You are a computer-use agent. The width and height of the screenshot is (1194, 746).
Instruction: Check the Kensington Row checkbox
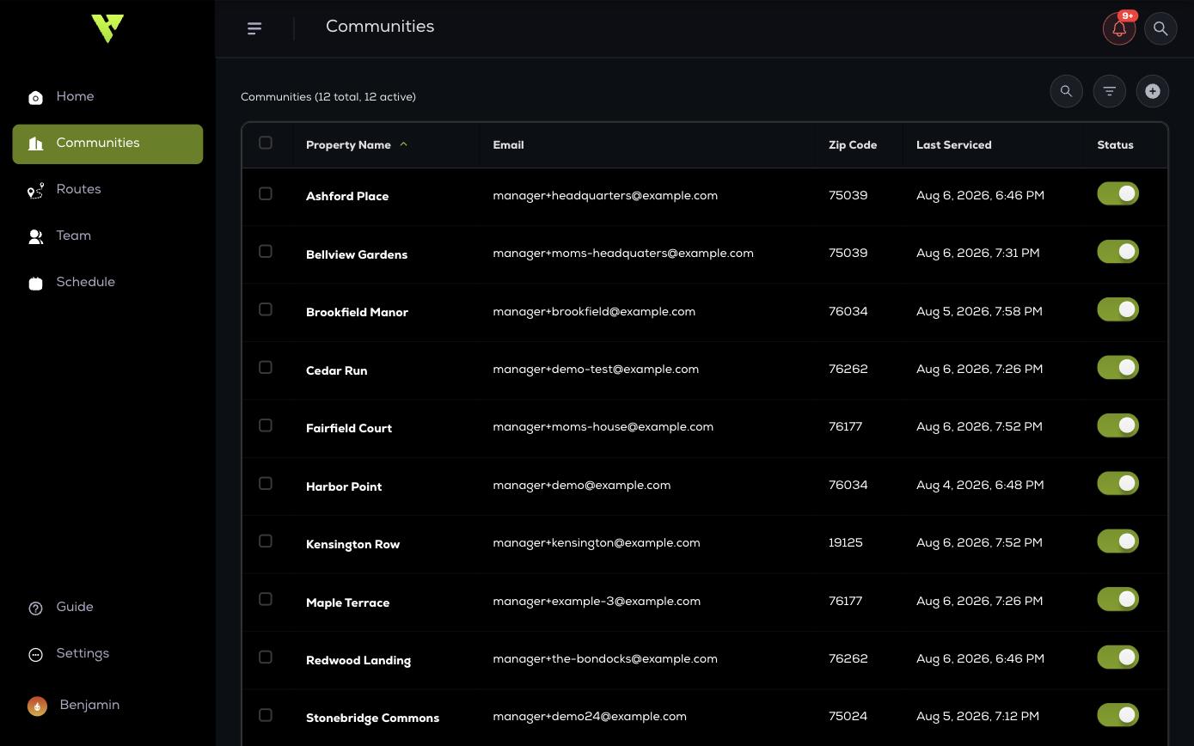pos(266,541)
